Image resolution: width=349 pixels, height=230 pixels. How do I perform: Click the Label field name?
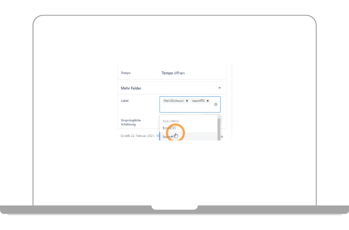(x=125, y=101)
